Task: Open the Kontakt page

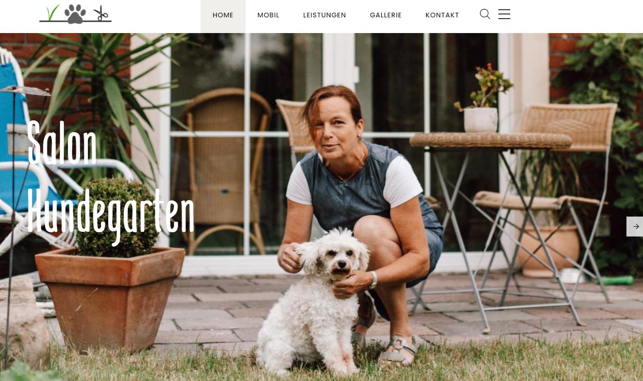Action: (x=442, y=15)
